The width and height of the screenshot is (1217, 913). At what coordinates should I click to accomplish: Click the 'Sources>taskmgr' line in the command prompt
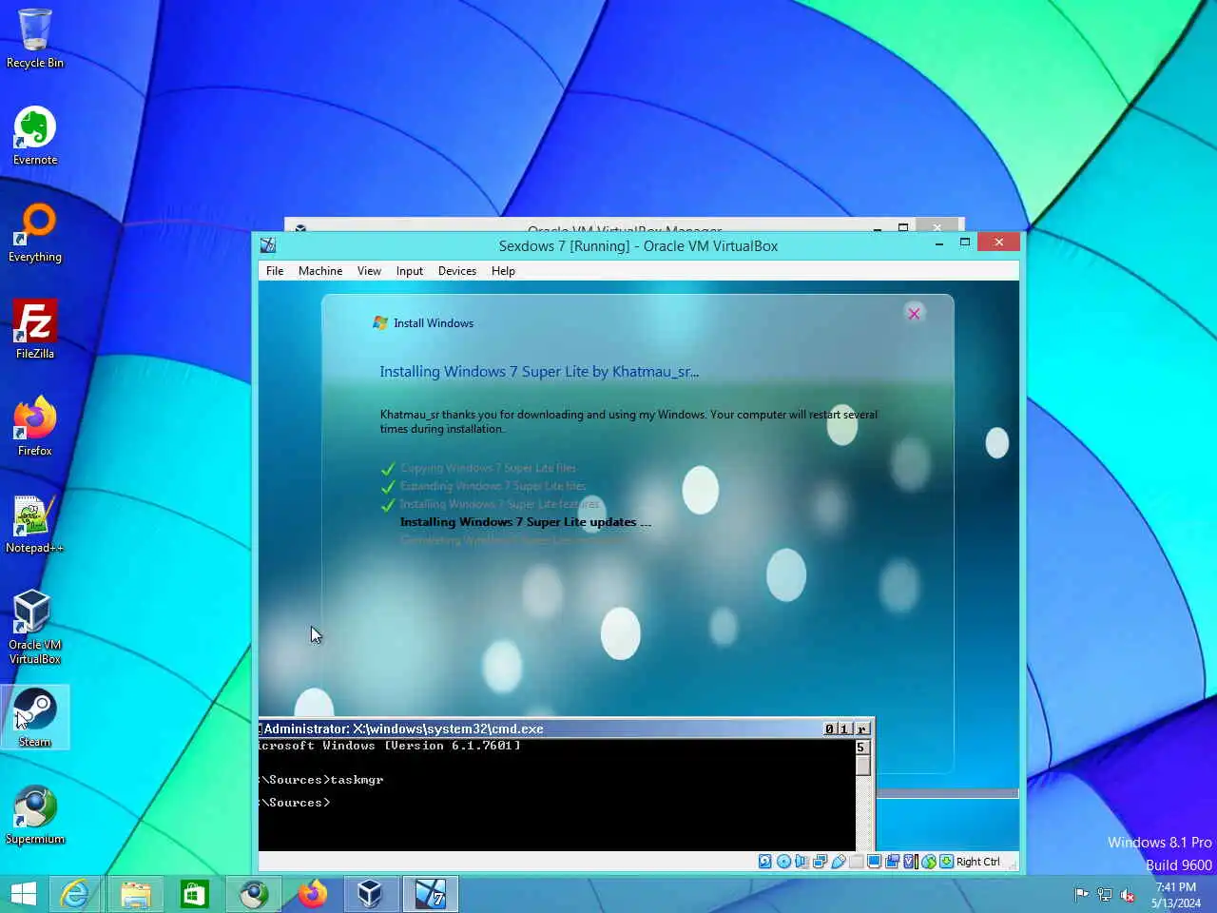pos(321,780)
